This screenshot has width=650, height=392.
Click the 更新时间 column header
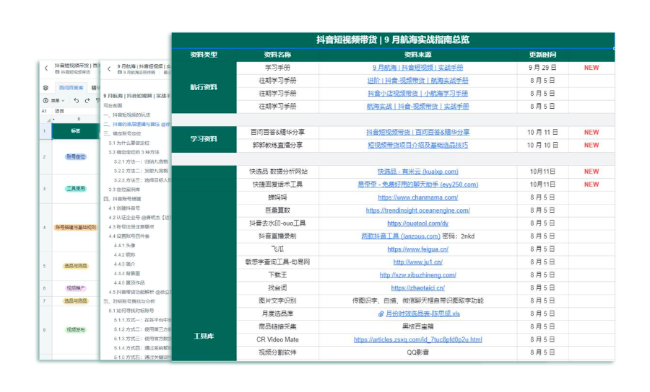click(542, 55)
